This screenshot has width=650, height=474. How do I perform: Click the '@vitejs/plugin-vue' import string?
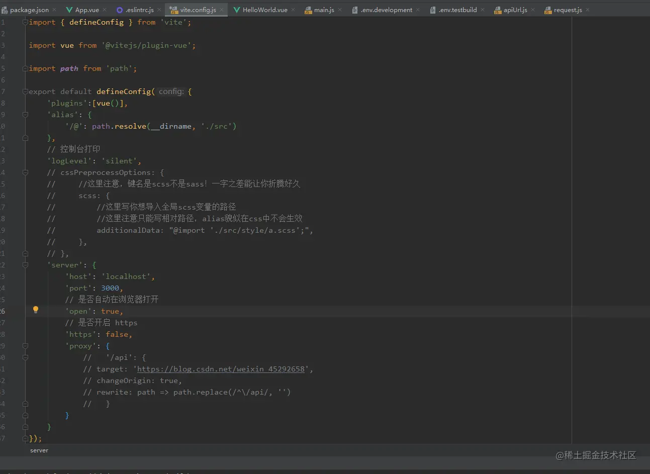146,45
